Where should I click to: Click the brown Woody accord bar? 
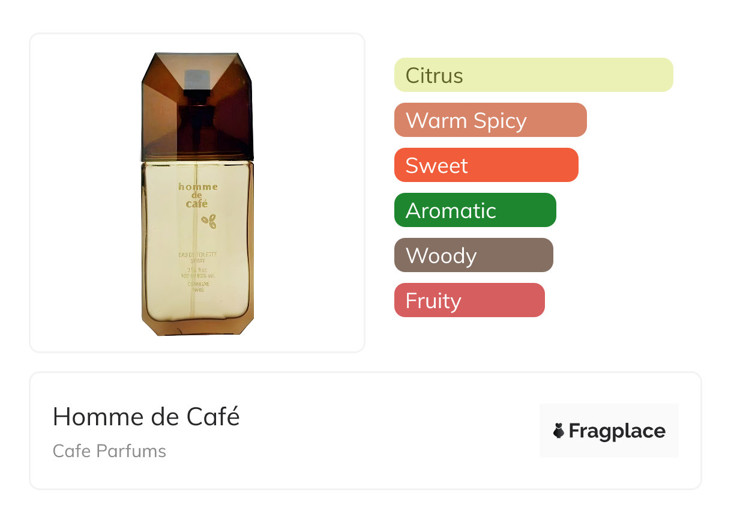click(473, 255)
